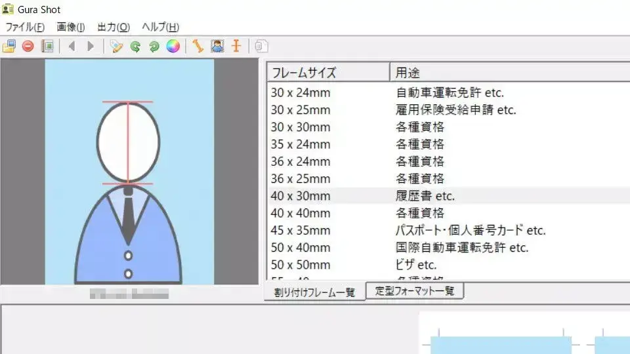Switch to the 定型フォーマット一覧 tab
The image size is (630, 354).
[415, 291]
